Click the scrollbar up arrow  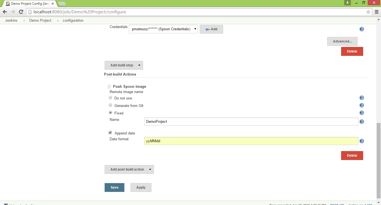378,19
